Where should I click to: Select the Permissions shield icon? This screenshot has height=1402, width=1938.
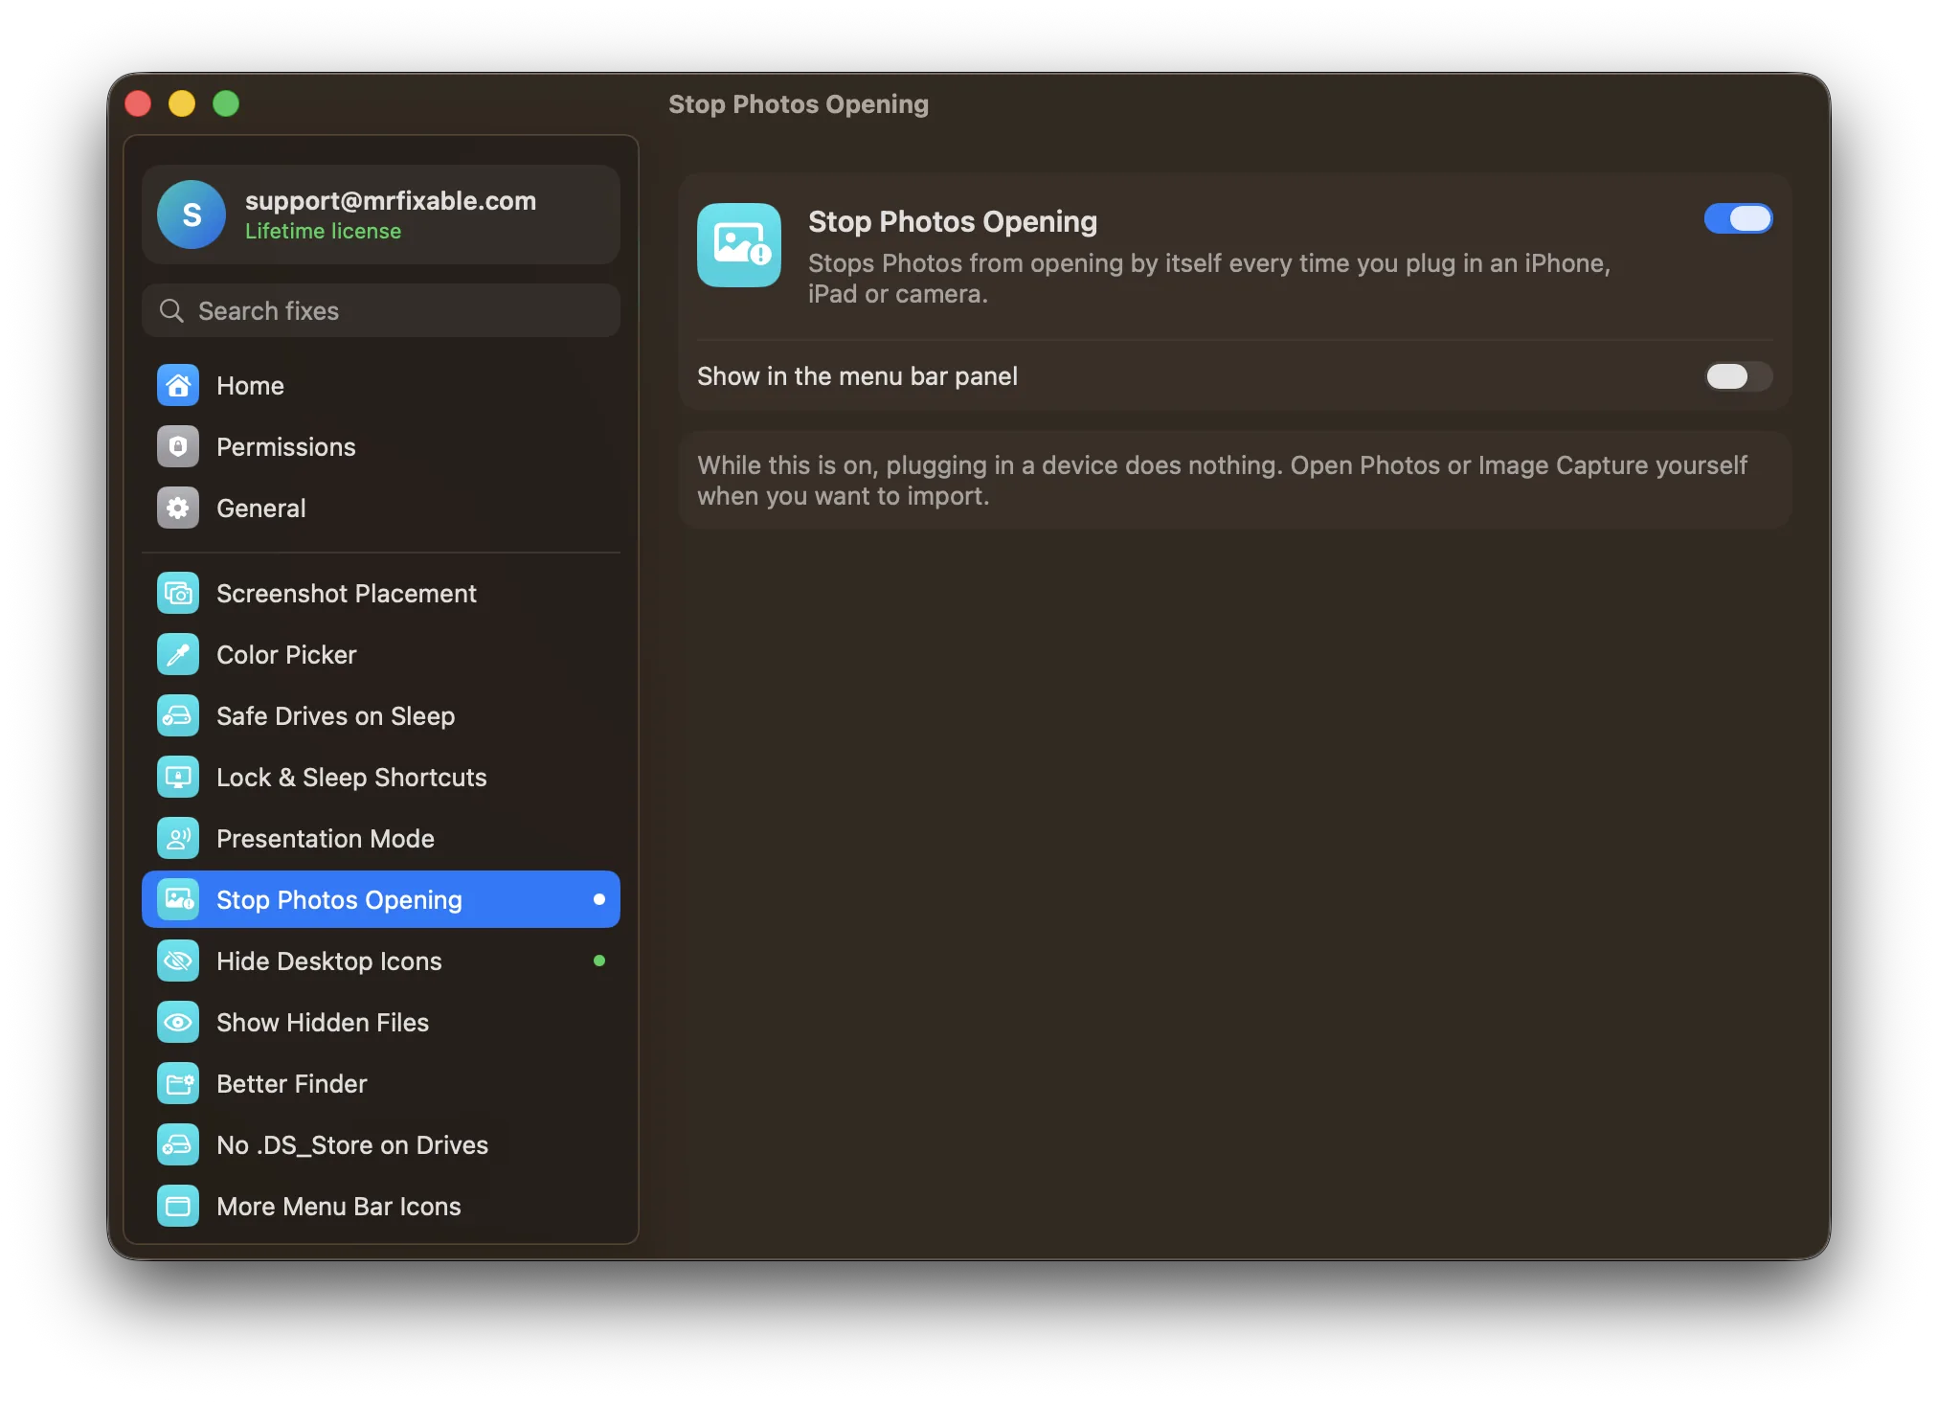pos(178,447)
